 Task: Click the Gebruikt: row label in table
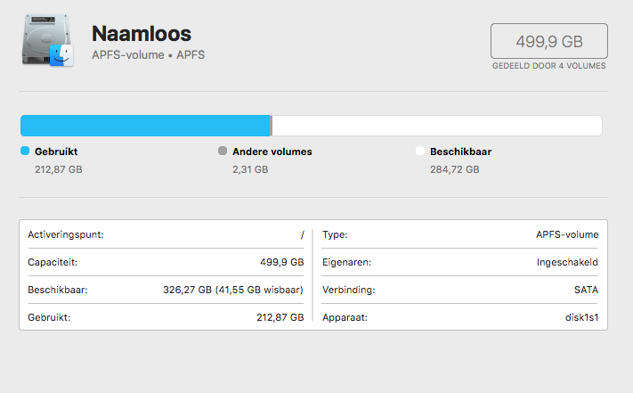49,317
